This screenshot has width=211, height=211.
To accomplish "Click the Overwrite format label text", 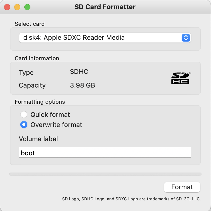I will pos(56,125).
